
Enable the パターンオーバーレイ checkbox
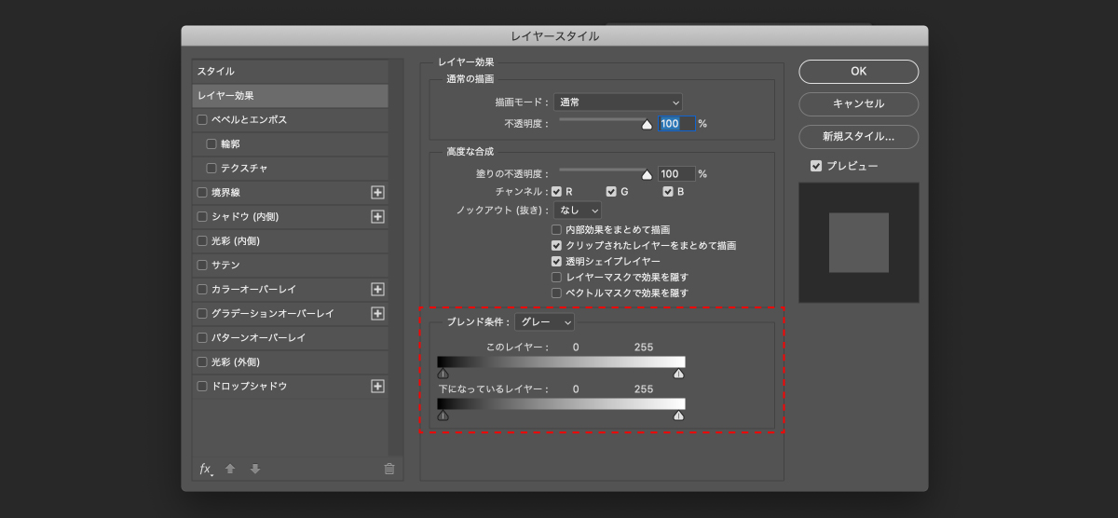pos(202,338)
